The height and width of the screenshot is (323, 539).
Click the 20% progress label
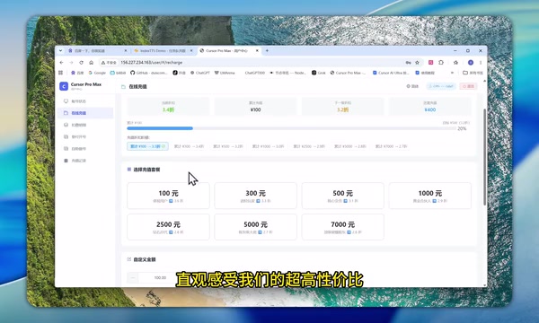(x=462, y=128)
